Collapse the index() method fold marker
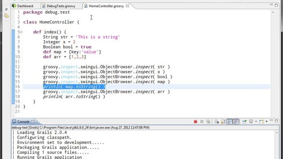This screenshot has width=283, height=159. point(21,32)
